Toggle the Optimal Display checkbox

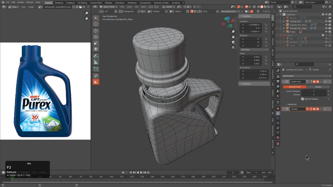point(303,99)
